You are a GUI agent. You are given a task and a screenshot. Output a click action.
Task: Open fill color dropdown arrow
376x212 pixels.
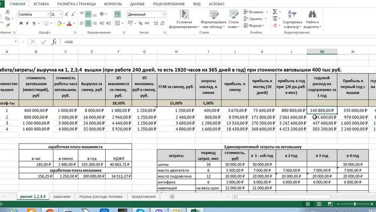pos(64,24)
